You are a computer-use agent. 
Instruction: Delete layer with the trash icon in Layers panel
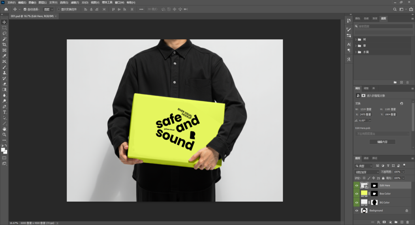coord(408,222)
